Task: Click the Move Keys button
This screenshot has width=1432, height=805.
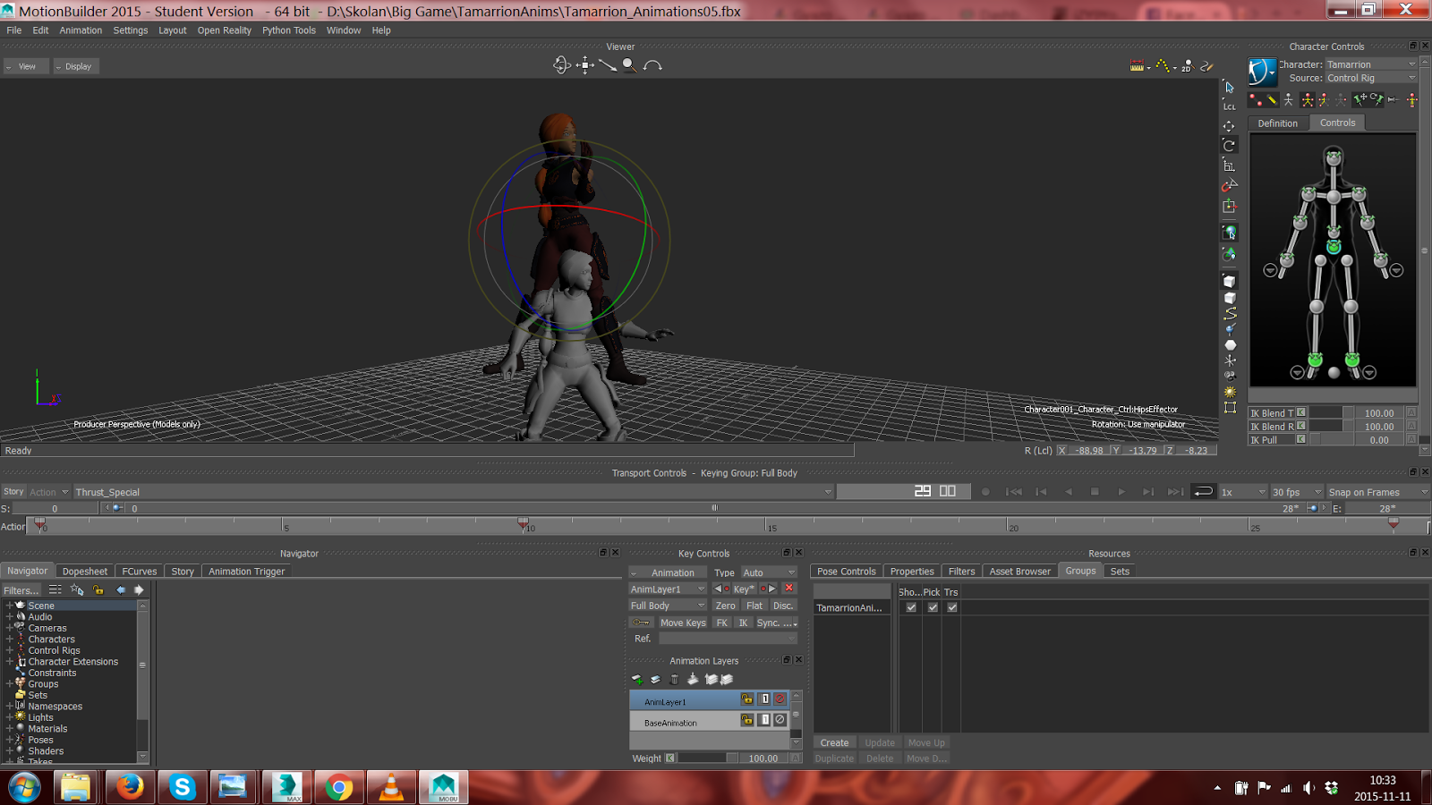Action: click(683, 623)
